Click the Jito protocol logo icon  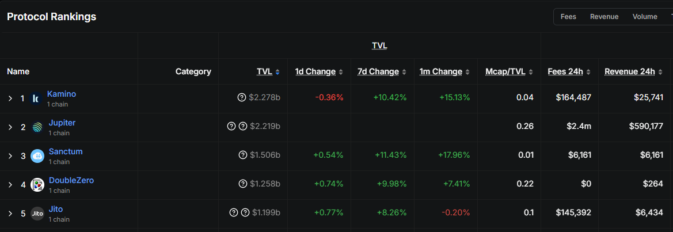[x=37, y=214]
